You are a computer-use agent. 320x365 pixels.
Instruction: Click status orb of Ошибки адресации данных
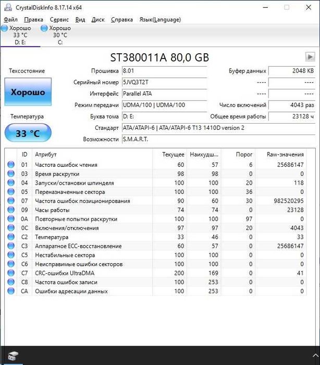[x=11, y=291]
